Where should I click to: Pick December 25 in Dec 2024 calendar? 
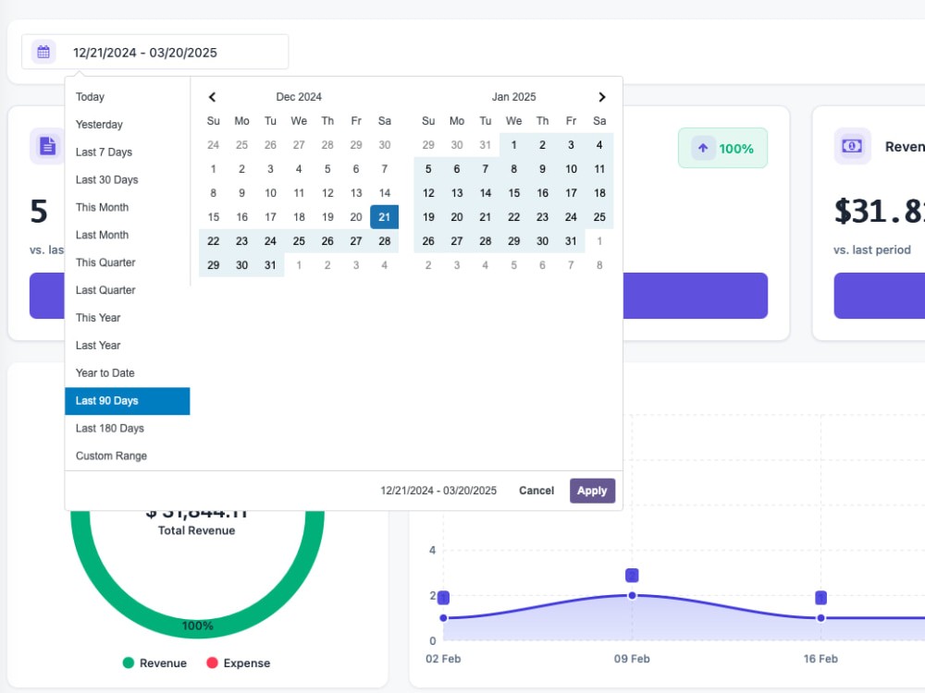pyautogui.click(x=299, y=241)
